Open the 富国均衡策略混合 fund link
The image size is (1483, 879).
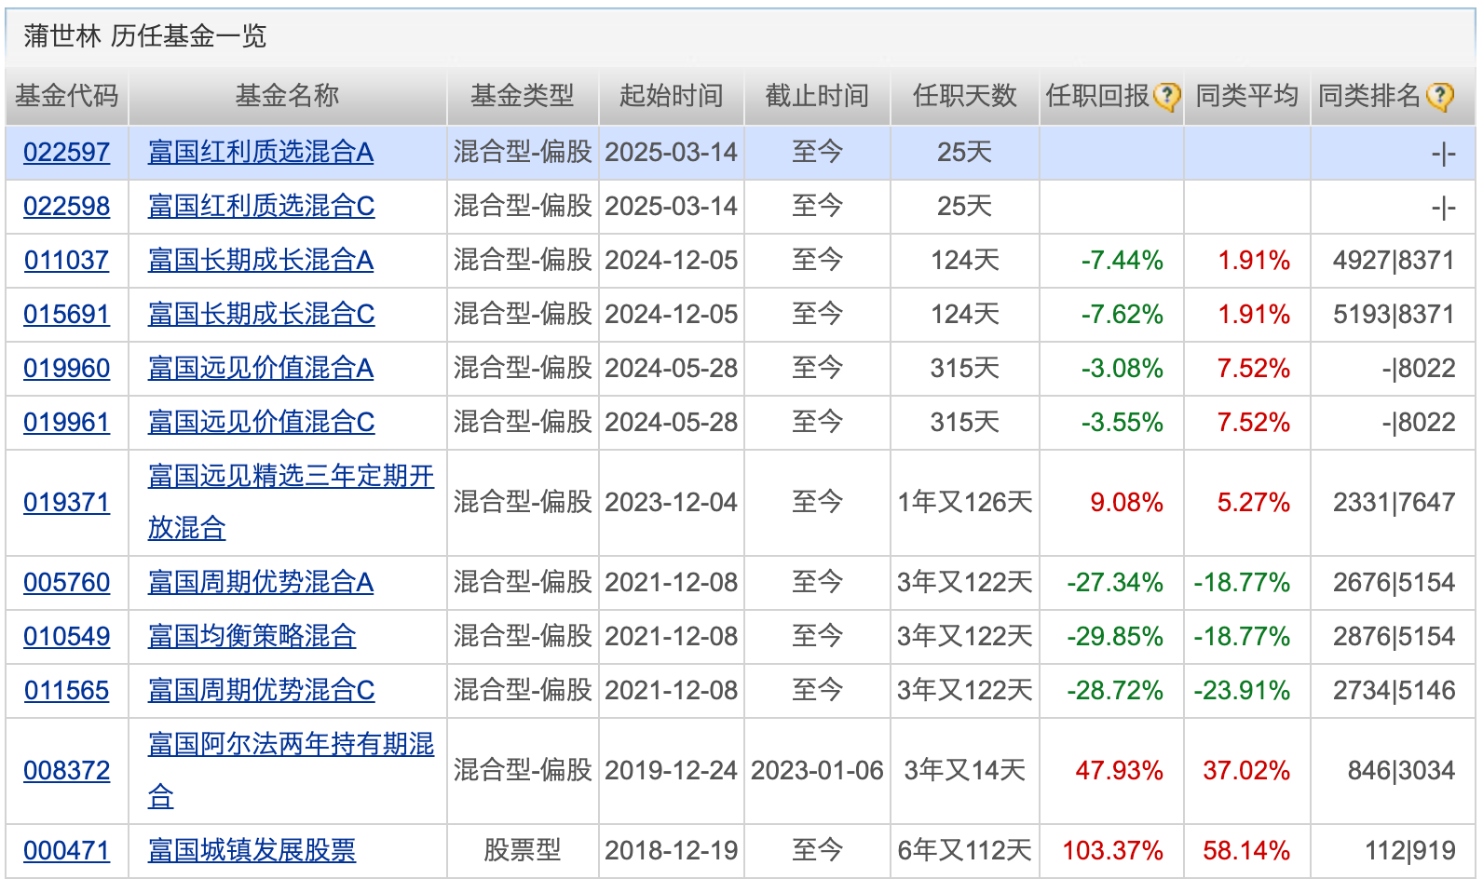coord(252,637)
